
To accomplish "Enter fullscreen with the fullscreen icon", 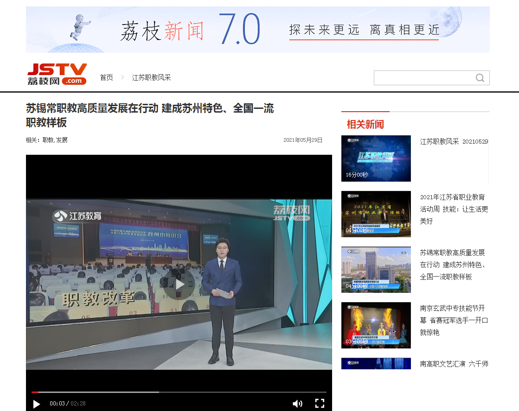I will (x=320, y=404).
